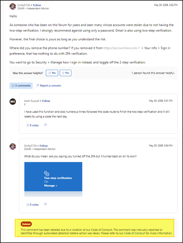Viewport: 183px width, 243px height.
Task: Click the external link icon after account.live.com
Action: 139,48
